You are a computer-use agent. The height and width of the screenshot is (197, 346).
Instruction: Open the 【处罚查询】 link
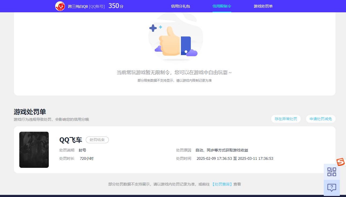222,184
